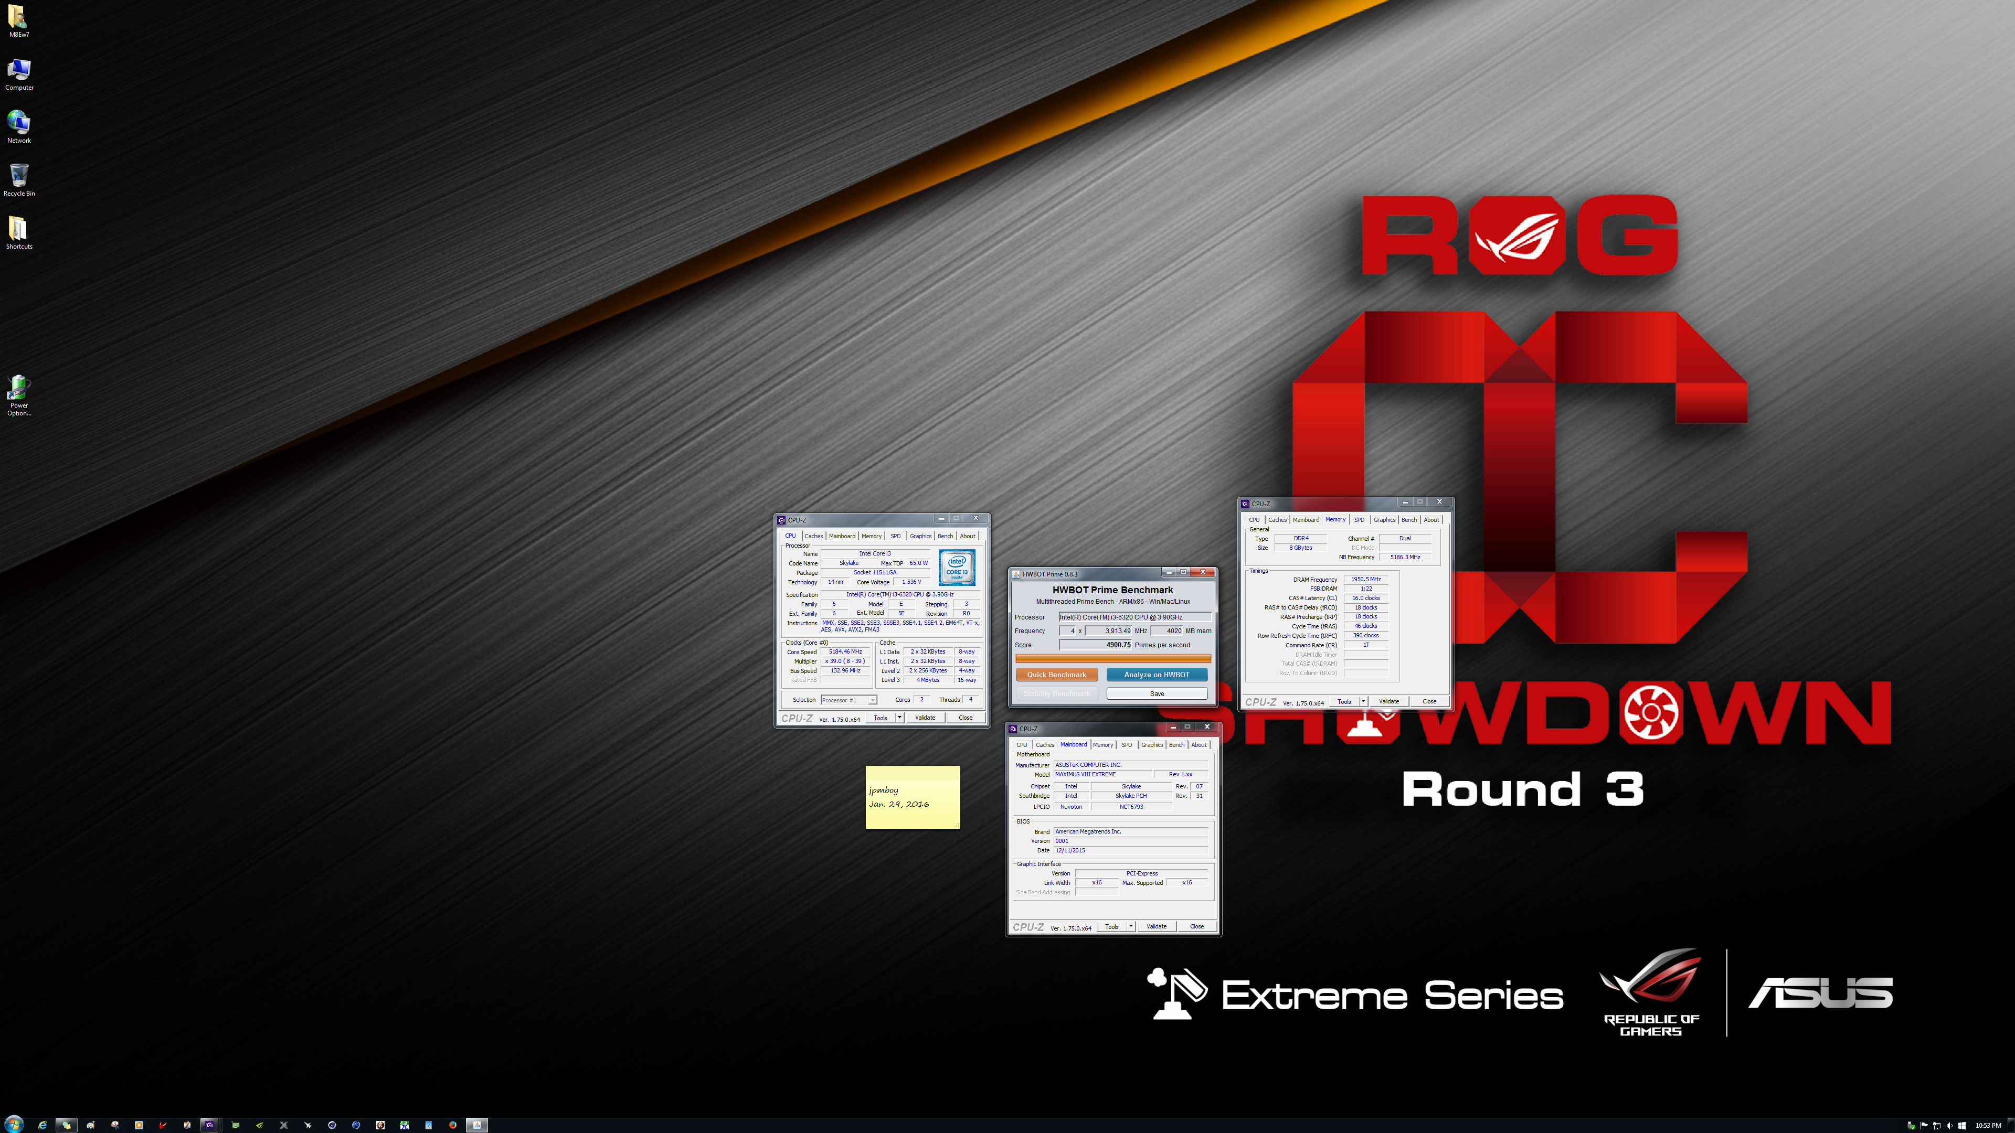Expand Tools arrow in CPU-Z Mainboard window
The height and width of the screenshot is (1133, 2015).
[x=1131, y=926]
